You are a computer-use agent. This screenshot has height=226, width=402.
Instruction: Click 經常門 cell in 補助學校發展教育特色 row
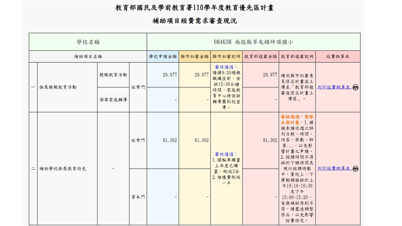pyautogui.click(x=138, y=140)
